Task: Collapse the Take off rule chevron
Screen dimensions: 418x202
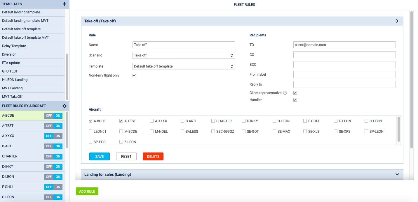Action: [x=397, y=21]
